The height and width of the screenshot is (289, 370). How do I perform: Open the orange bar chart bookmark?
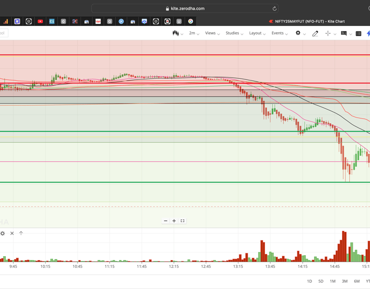point(6,22)
